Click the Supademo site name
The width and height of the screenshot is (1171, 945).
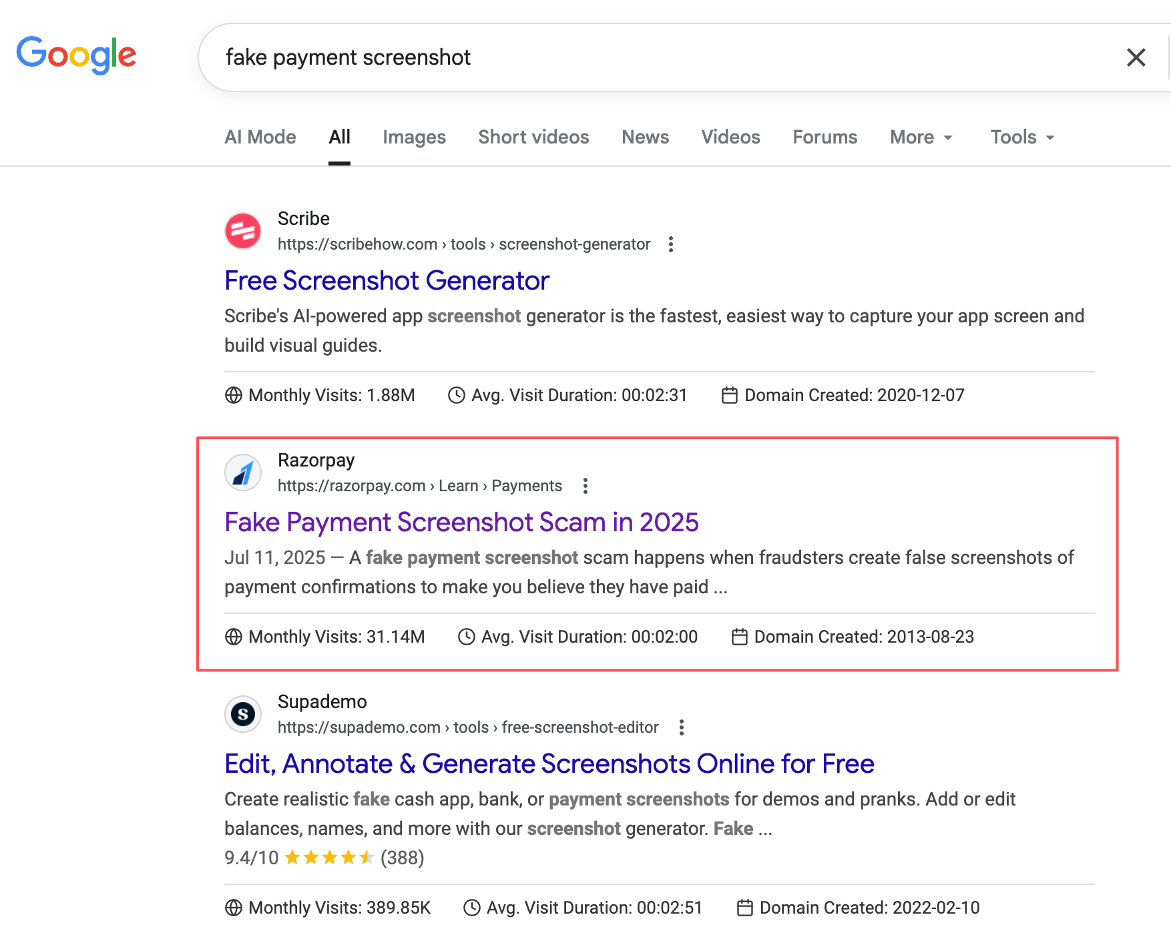click(x=322, y=702)
